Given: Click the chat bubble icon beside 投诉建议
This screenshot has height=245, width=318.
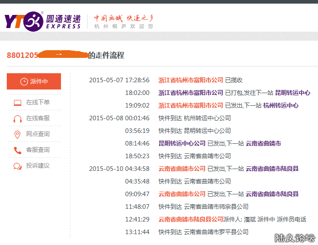Looking at the screenshot, I should coord(18,166).
